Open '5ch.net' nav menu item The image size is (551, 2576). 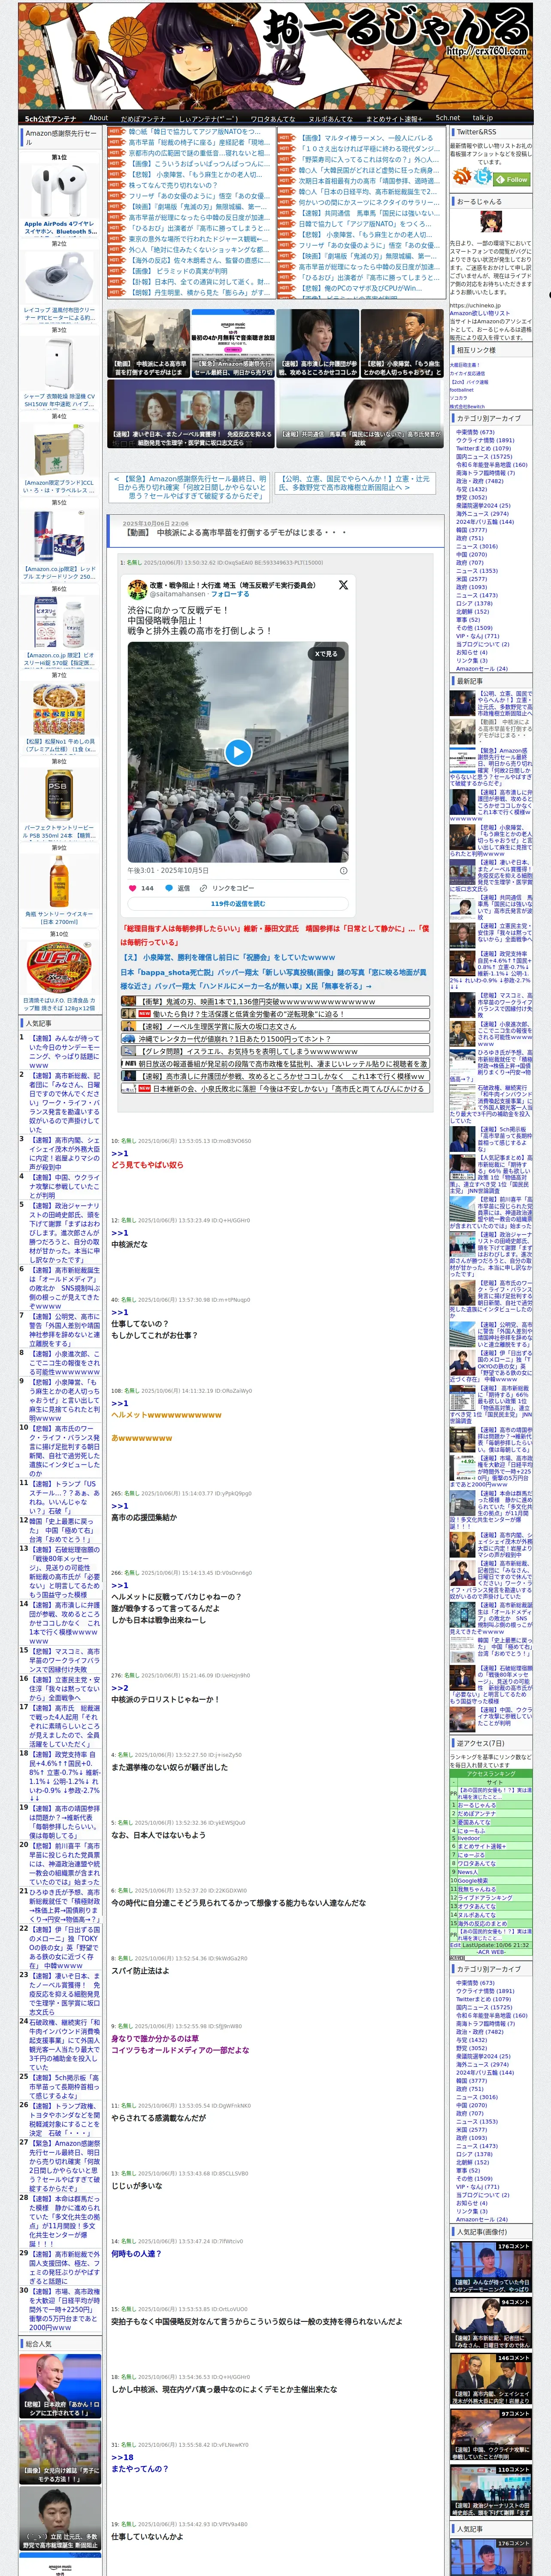pos(447,118)
